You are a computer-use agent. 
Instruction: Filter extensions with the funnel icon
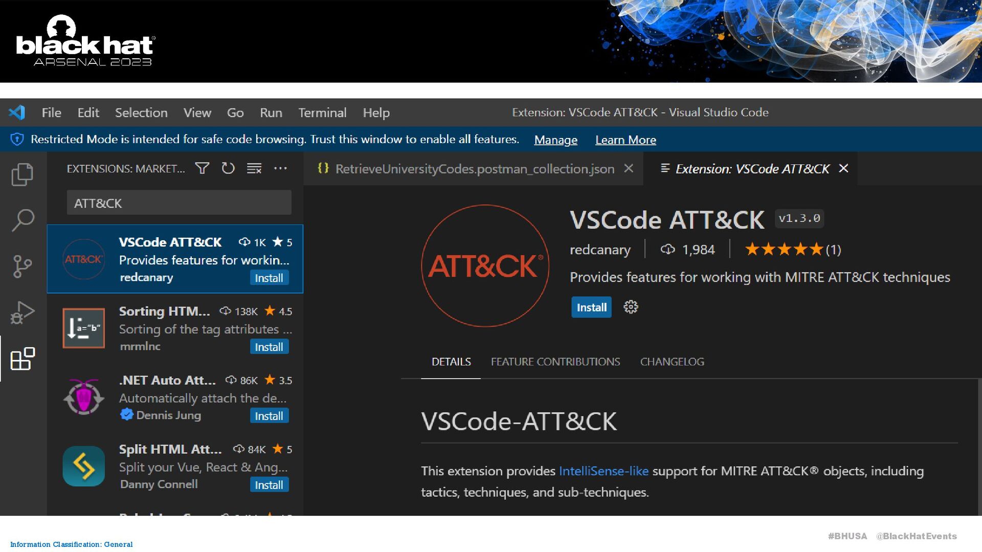tap(202, 168)
